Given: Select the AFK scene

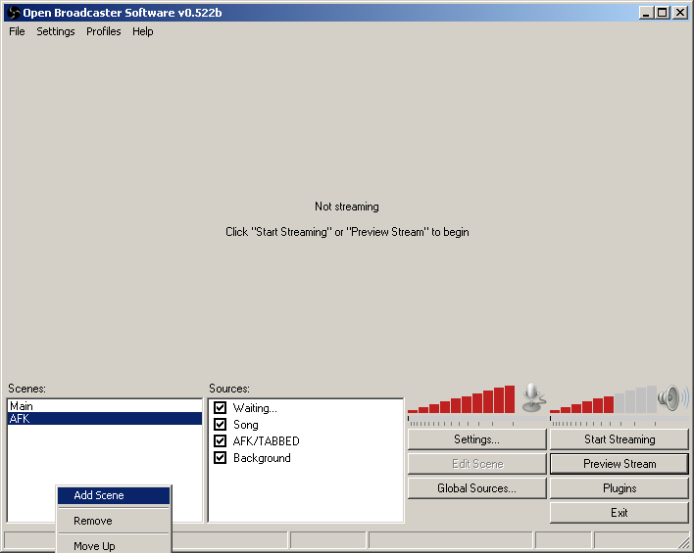Looking at the screenshot, I should [105, 418].
